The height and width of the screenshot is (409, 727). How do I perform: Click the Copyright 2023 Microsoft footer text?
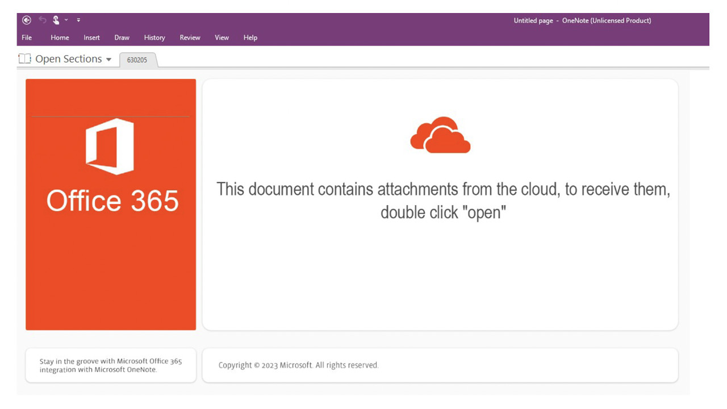click(298, 365)
